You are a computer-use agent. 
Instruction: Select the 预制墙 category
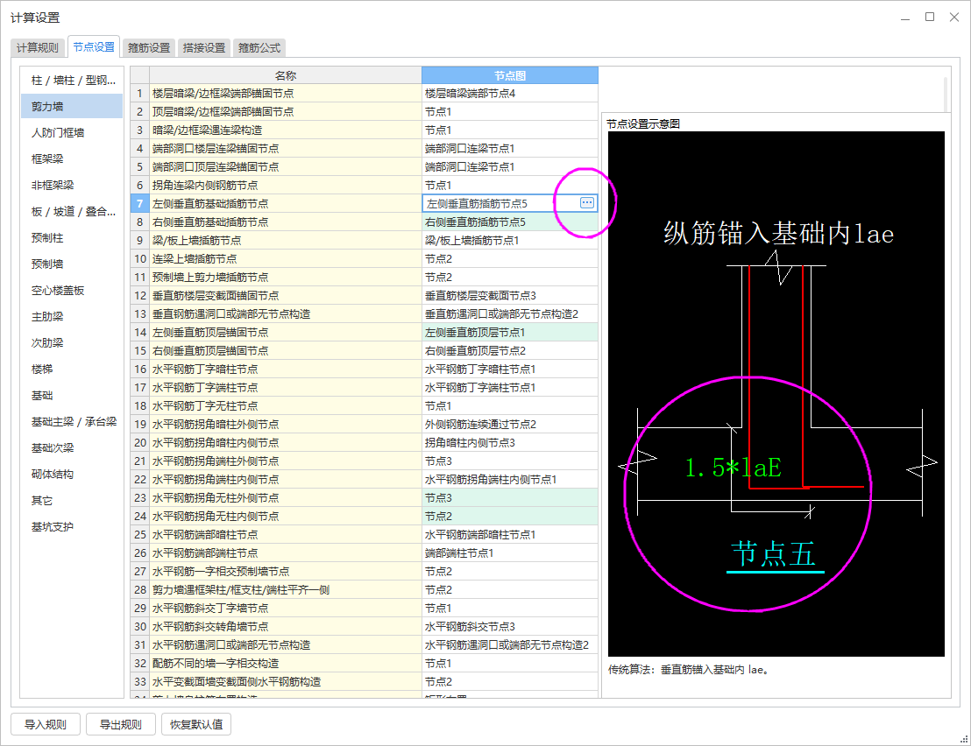click(x=73, y=264)
